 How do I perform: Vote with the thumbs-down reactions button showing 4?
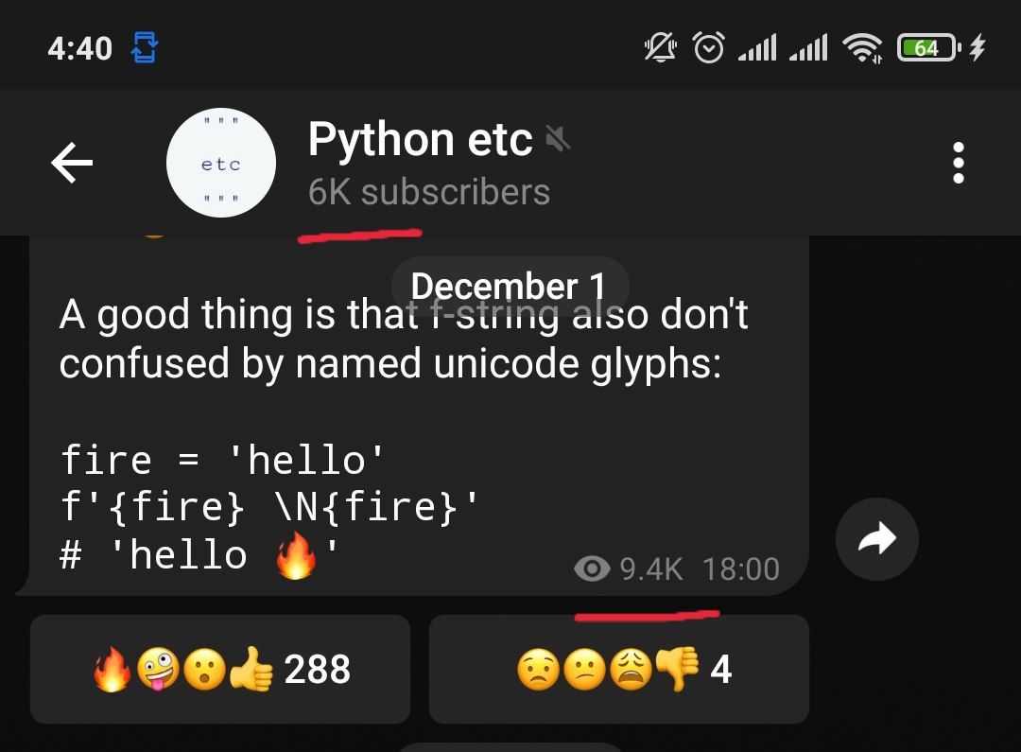[x=618, y=669]
